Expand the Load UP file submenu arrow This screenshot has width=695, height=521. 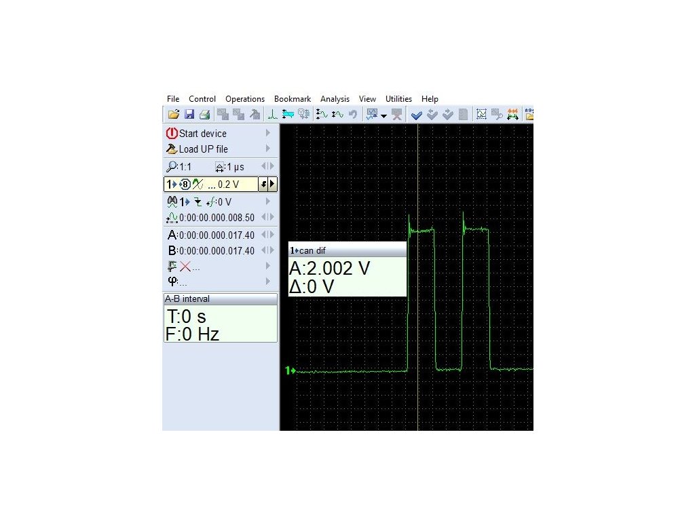click(267, 149)
